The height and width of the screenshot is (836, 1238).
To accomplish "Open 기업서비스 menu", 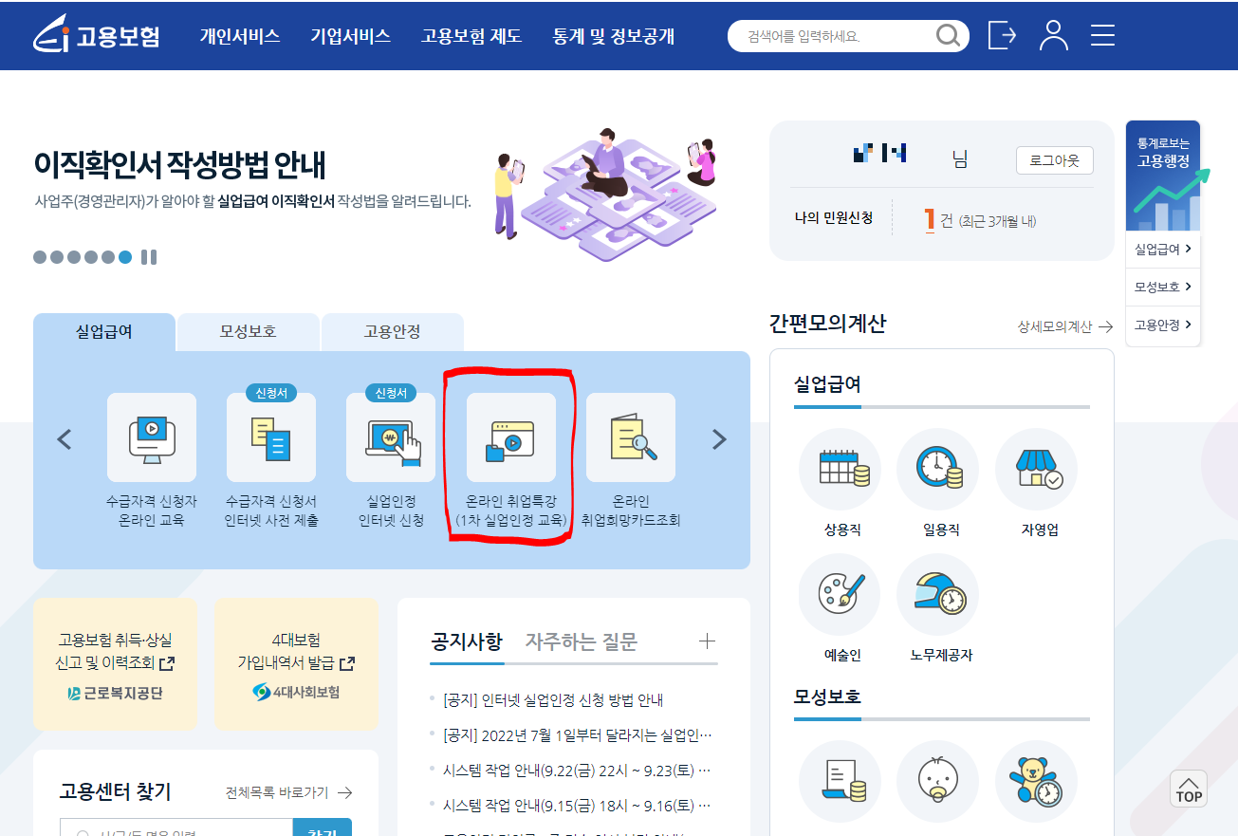I will click(350, 36).
